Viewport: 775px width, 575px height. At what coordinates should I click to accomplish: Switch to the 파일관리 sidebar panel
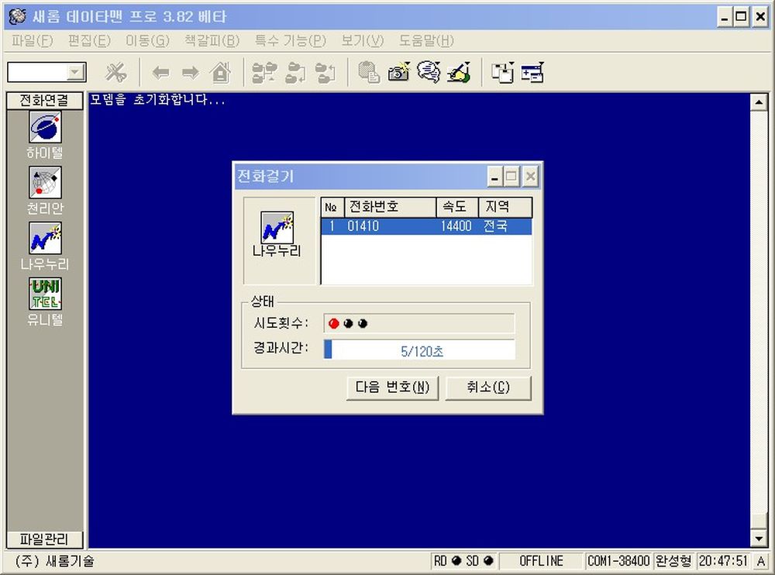point(44,539)
